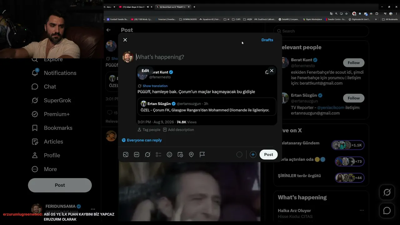Open the All Bookmarks folder
This screenshot has height=225, width=400.
pyautogui.click(x=390, y=19)
